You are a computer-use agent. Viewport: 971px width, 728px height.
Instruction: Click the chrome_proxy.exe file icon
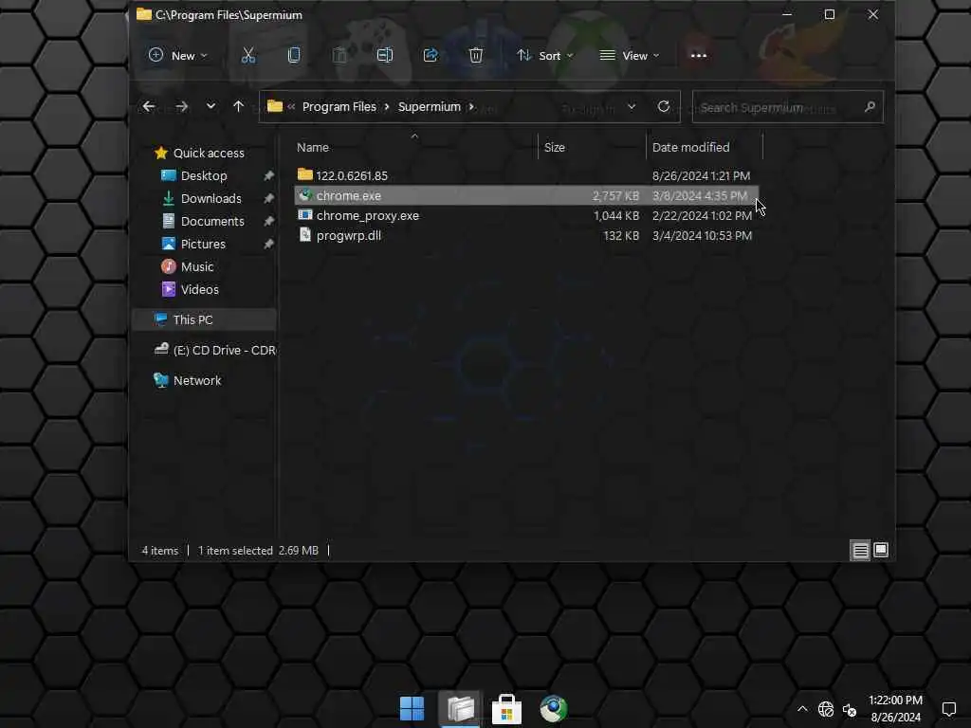[x=304, y=215]
